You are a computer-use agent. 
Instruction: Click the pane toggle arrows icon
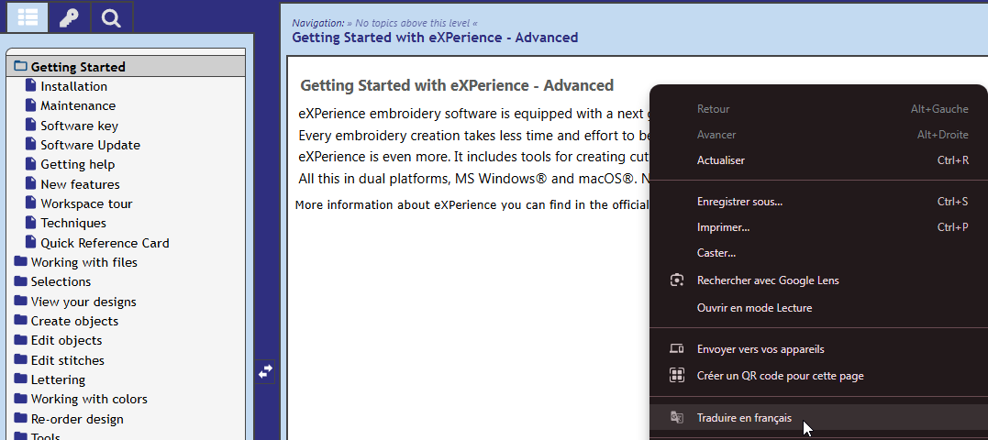[265, 371]
